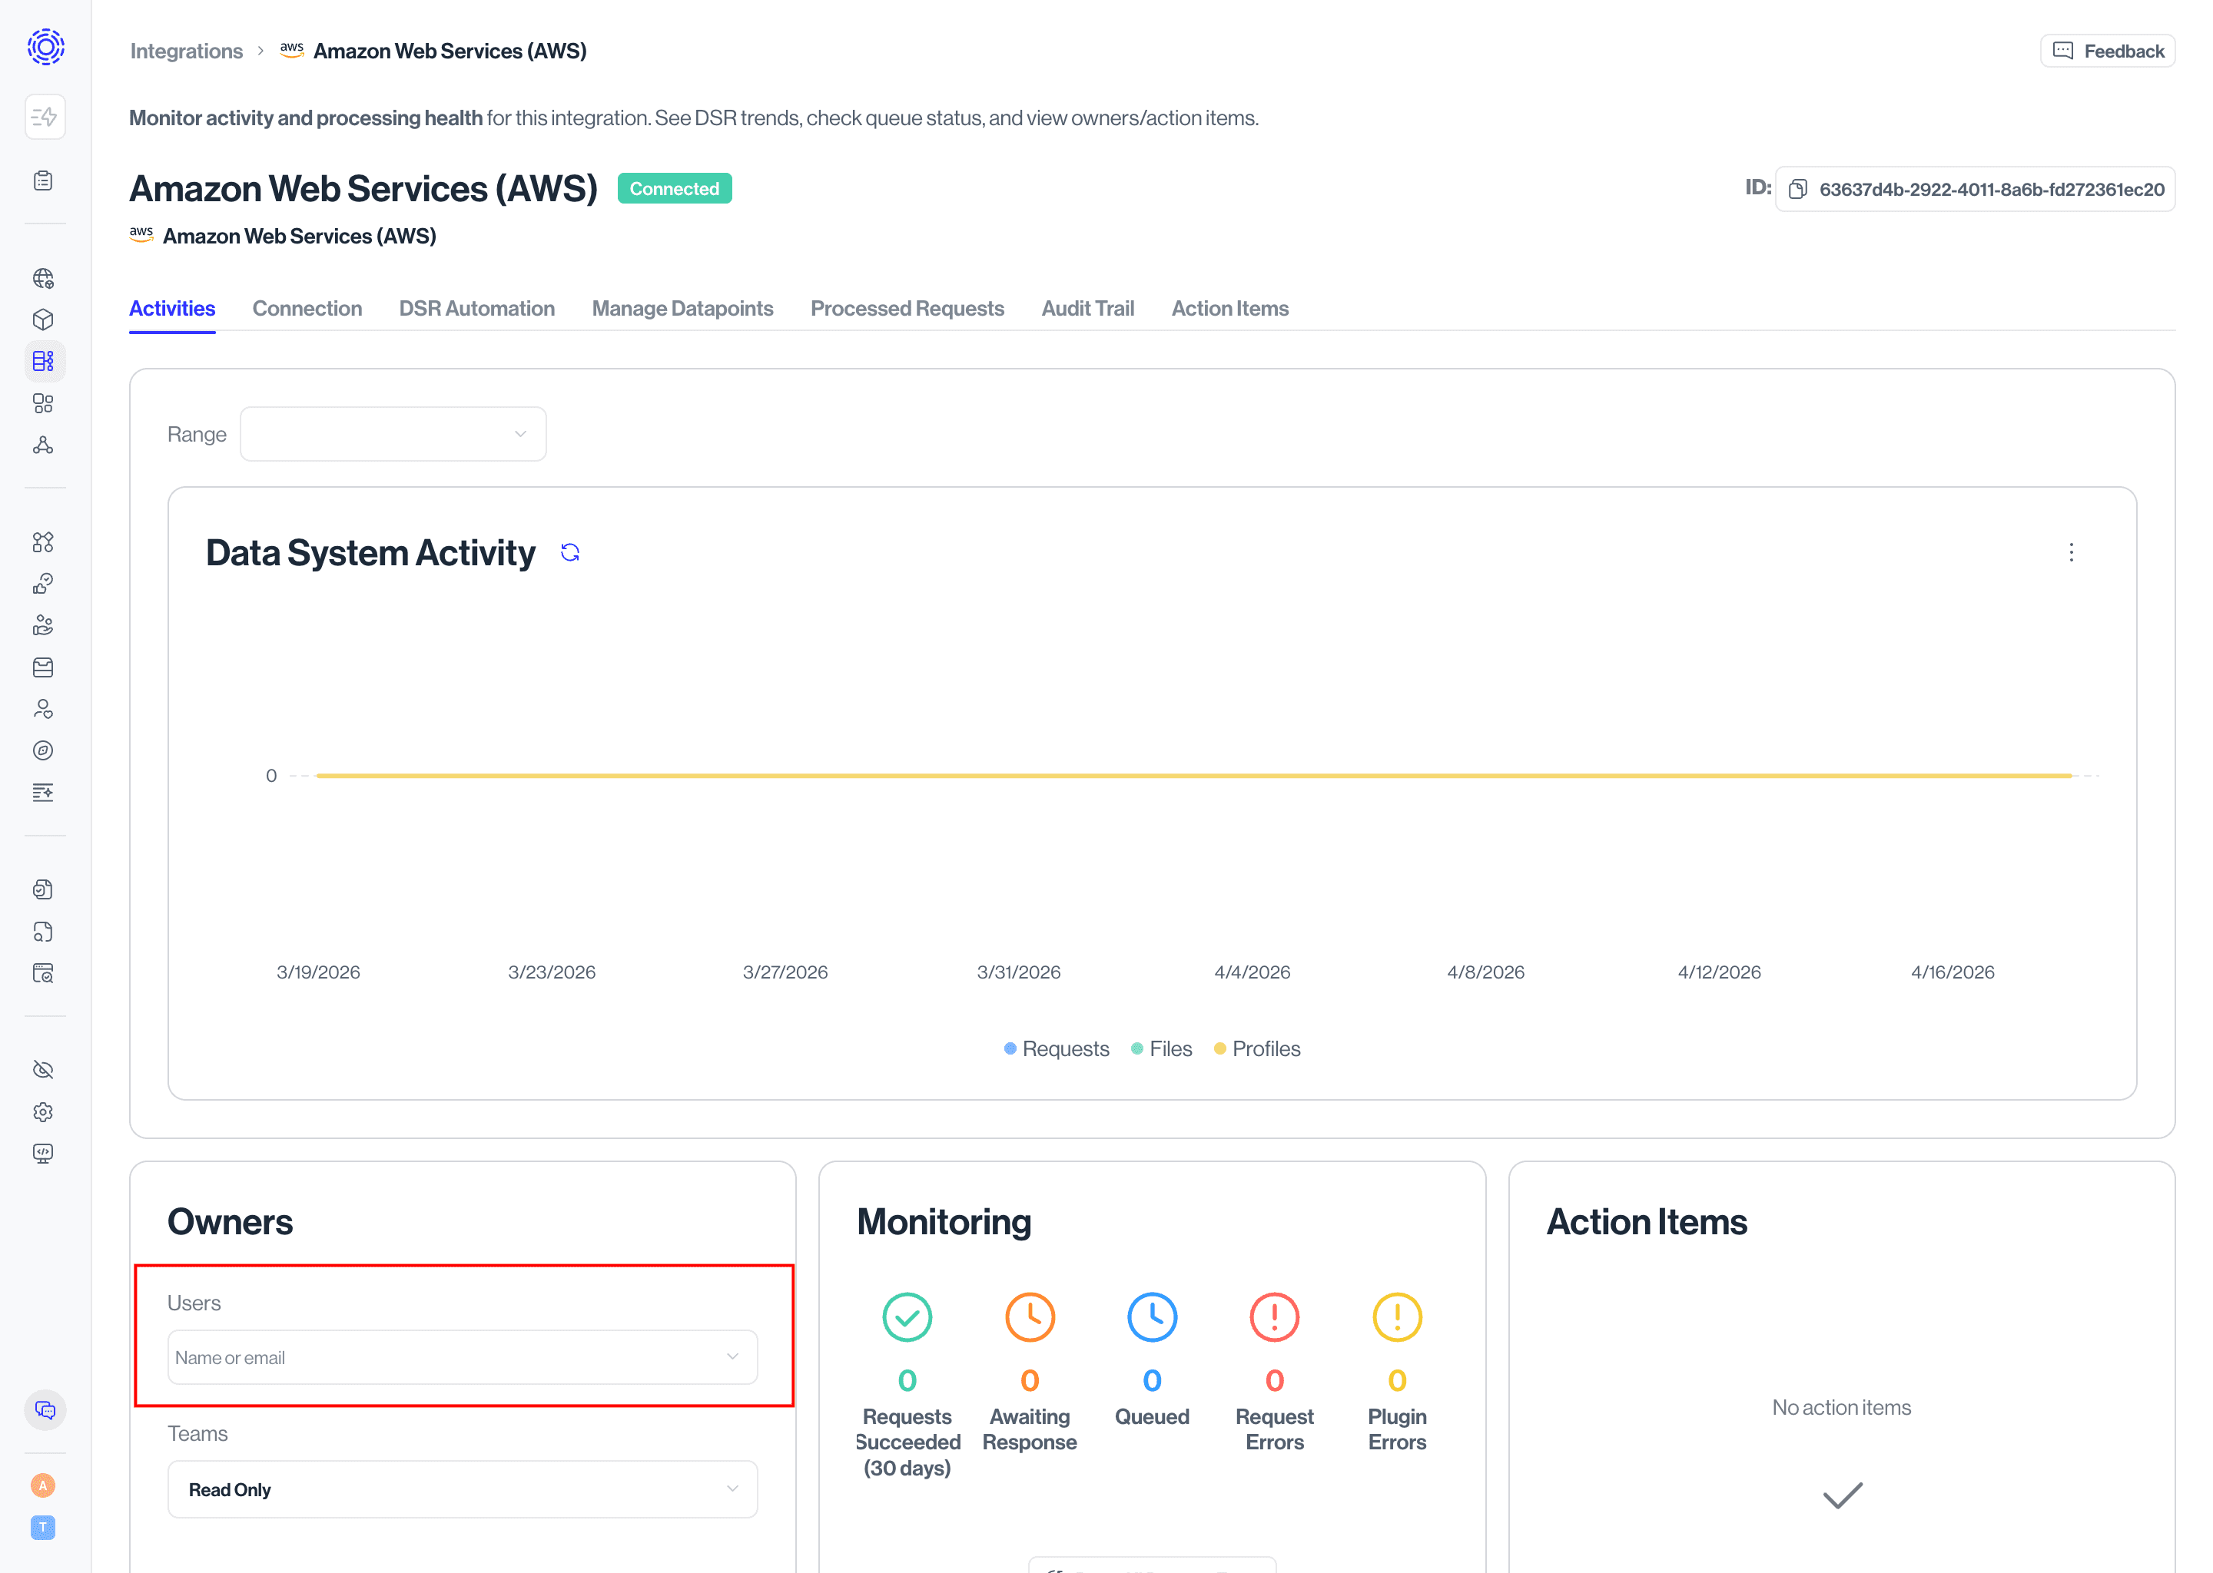The width and height of the screenshot is (2213, 1573).
Task: Open the Users Name or email dropdown
Action: 462,1357
